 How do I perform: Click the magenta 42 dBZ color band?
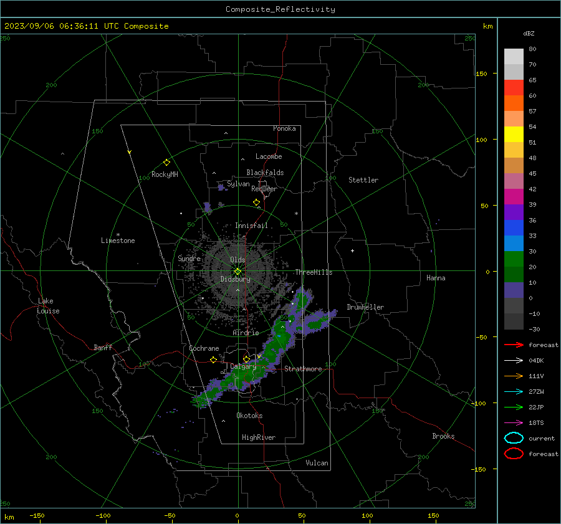[x=514, y=196]
